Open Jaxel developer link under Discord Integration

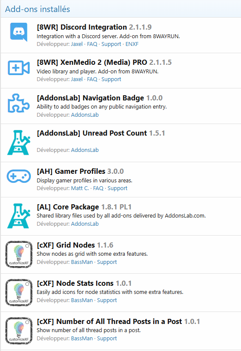[x=77, y=44]
